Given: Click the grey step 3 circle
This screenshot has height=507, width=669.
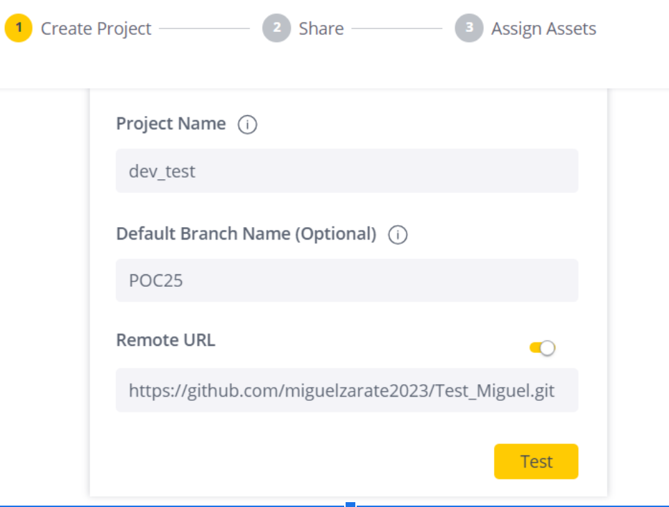Looking at the screenshot, I should pyautogui.click(x=468, y=28).
